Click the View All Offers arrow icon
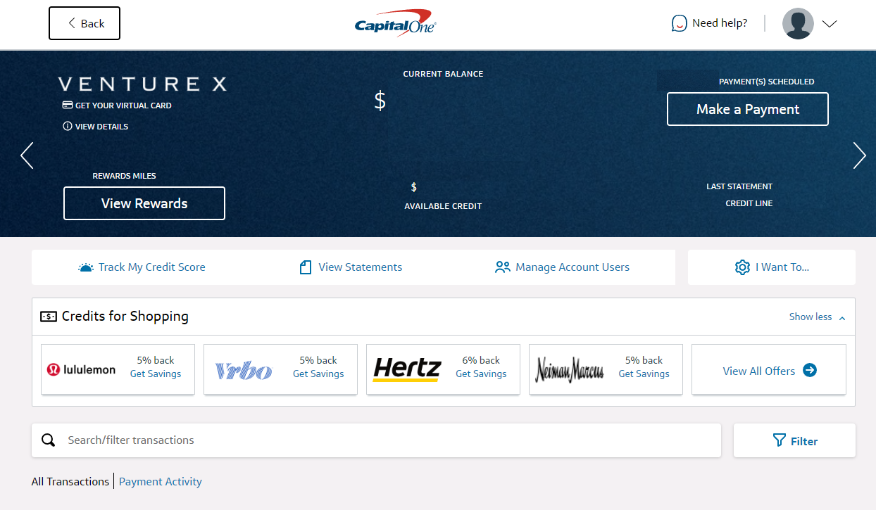The image size is (876, 510). 810,370
